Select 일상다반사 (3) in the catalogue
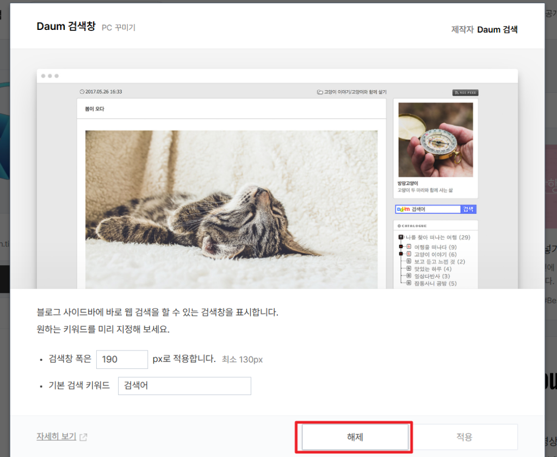557x457 pixels. pyautogui.click(x=432, y=276)
